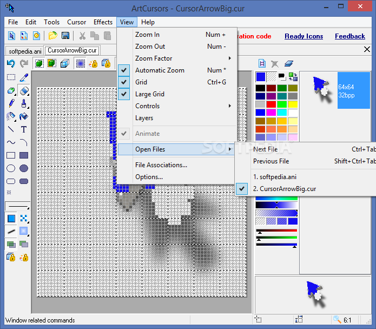Open the Cursor menu
376x329 pixels.
(x=76, y=22)
